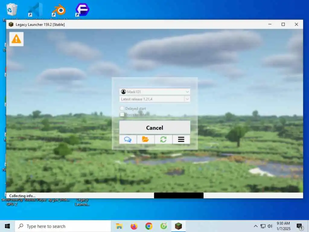The image size is (309, 232).
Task: Open the game folder icon button
Action: (x=146, y=140)
